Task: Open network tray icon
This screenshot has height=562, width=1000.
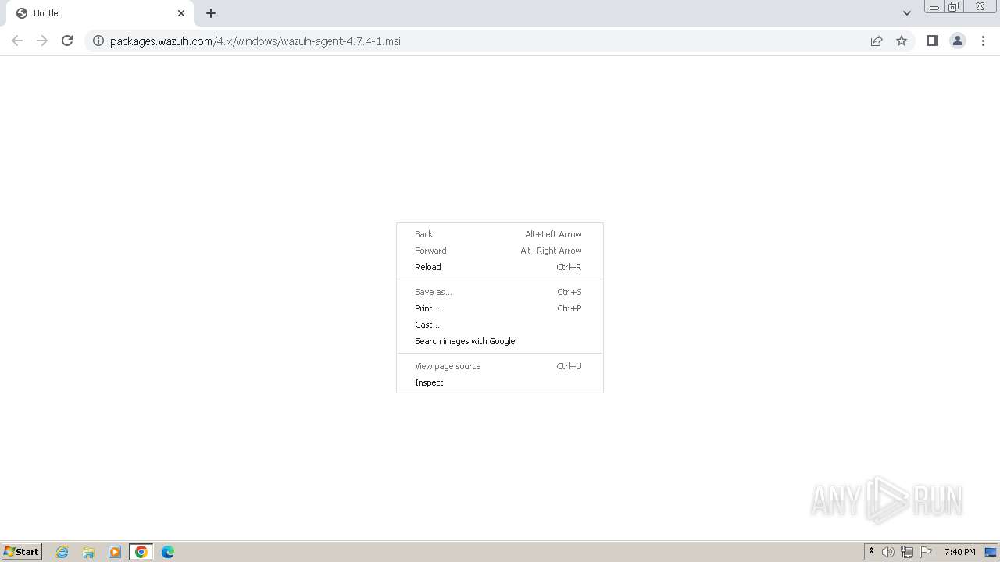Action: [907, 552]
